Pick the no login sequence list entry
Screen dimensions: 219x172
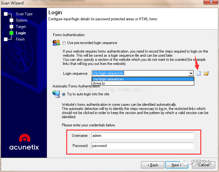click(x=143, y=79)
